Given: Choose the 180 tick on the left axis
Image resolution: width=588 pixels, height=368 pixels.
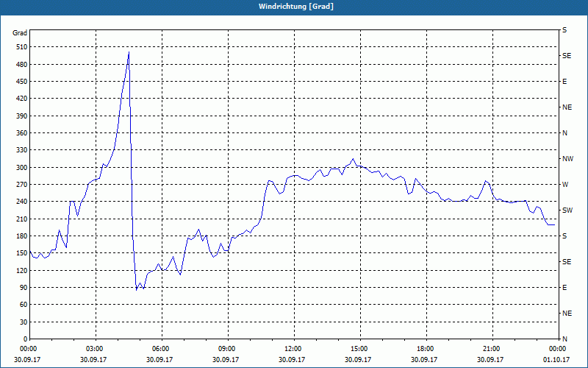Looking at the screenshot, I should [x=21, y=236].
